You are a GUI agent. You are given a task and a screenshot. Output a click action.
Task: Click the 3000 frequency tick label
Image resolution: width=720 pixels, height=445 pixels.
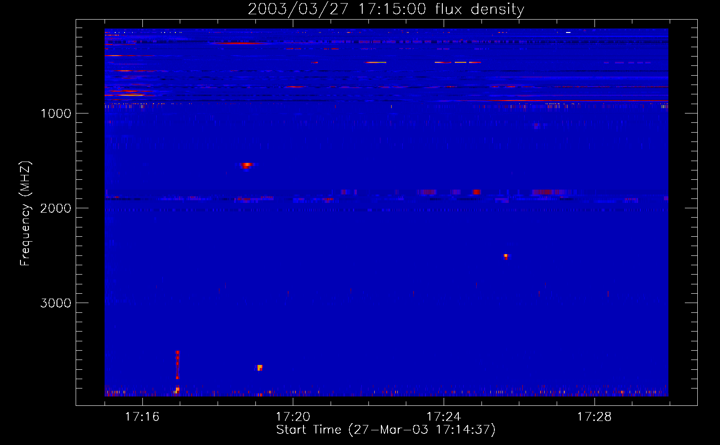click(56, 303)
